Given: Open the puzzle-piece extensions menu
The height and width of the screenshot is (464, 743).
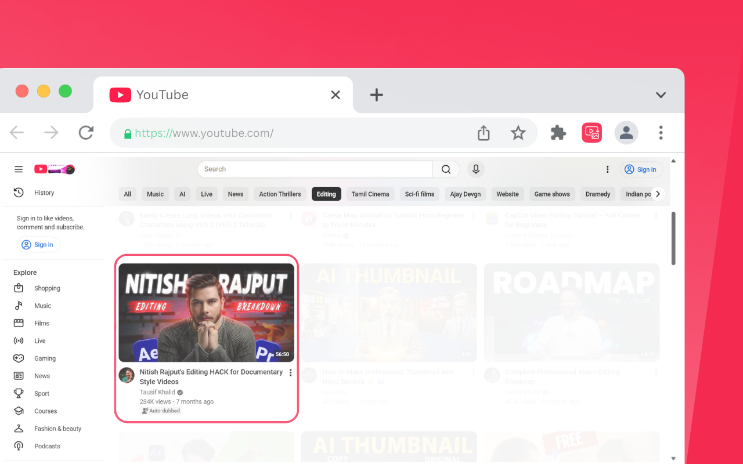Looking at the screenshot, I should tap(558, 133).
